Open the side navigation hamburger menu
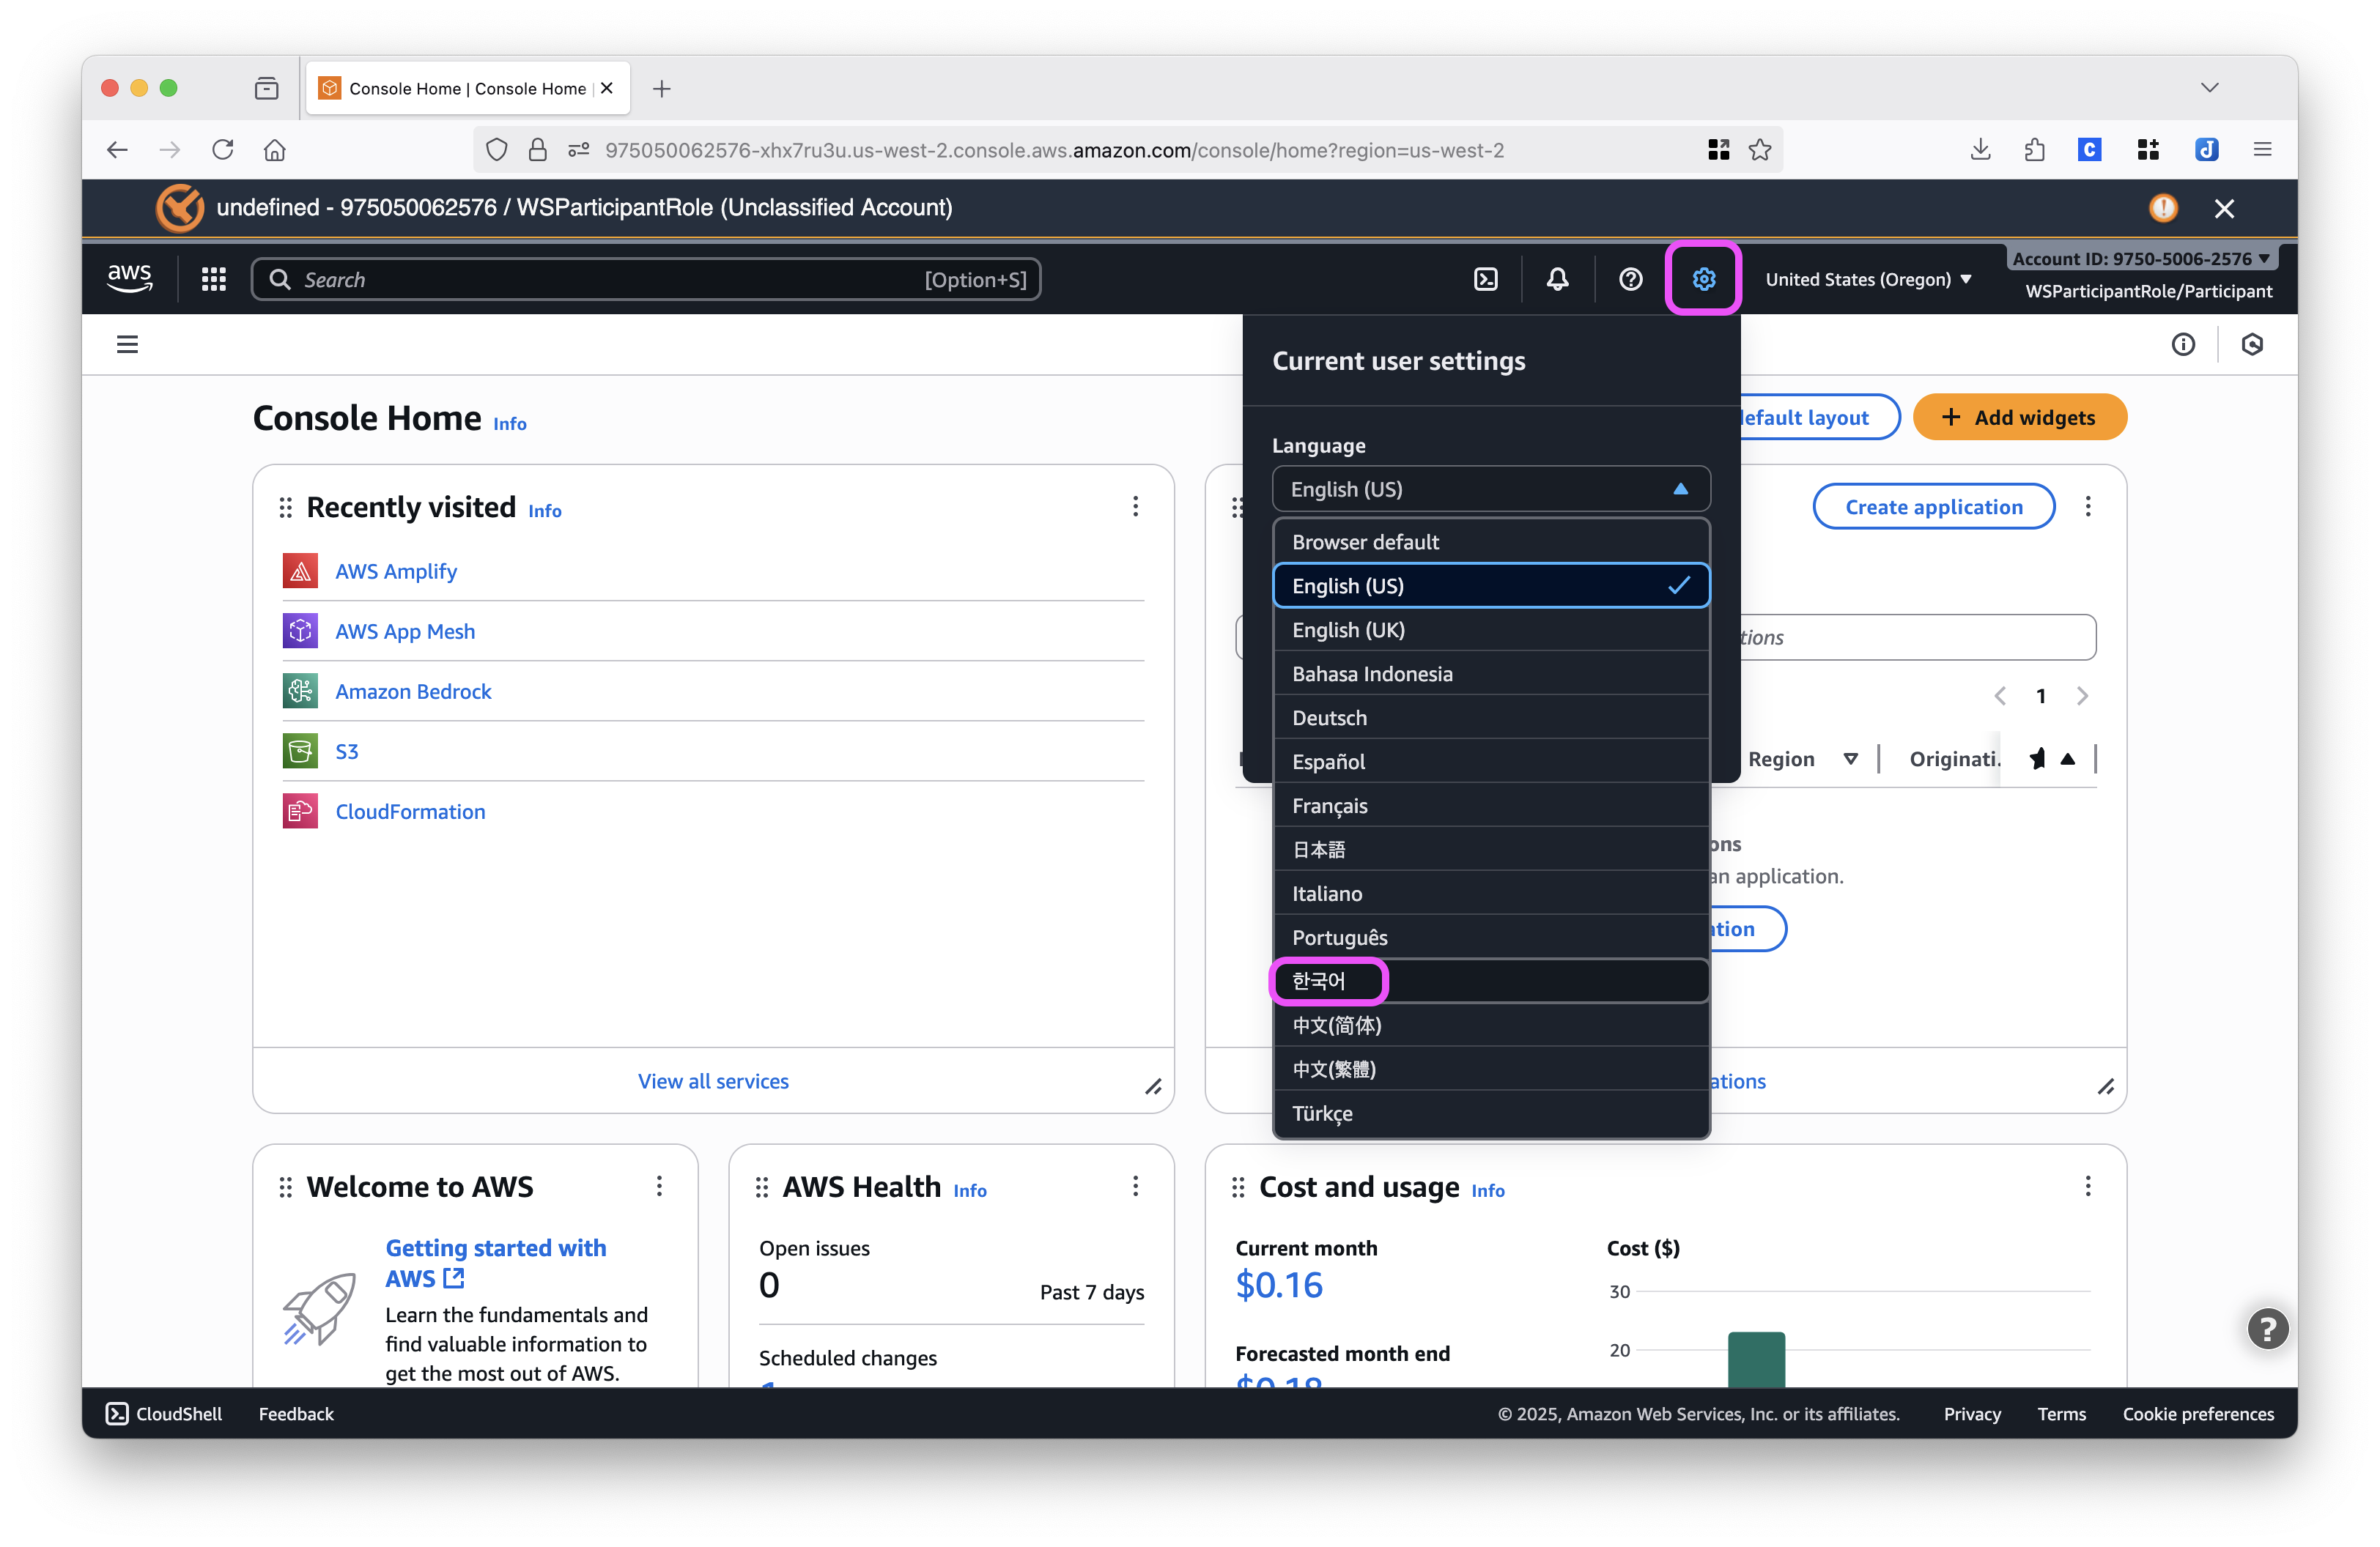 pyautogui.click(x=127, y=345)
